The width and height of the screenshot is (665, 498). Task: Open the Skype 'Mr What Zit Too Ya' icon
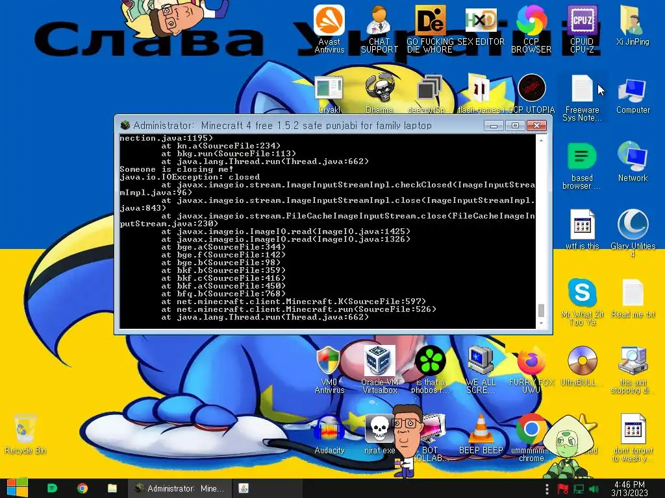(x=582, y=302)
